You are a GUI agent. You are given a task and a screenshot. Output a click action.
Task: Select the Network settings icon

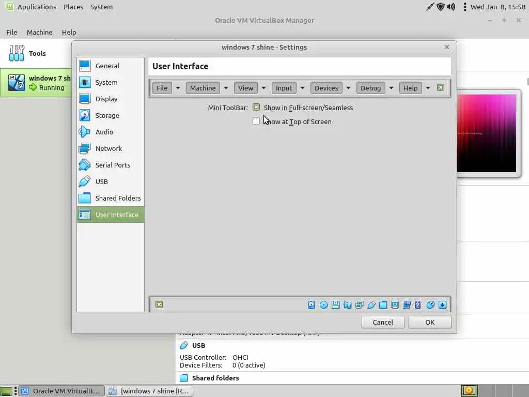click(x=85, y=148)
